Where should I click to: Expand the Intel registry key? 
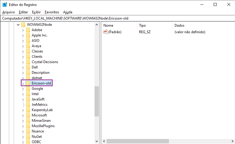pos(23,94)
